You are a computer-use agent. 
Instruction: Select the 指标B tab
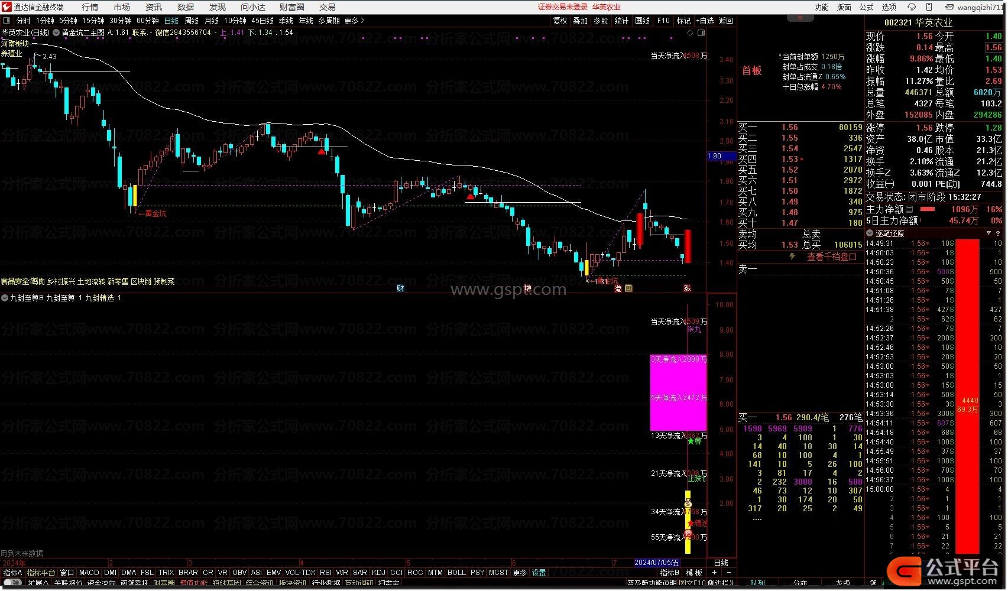(x=670, y=573)
